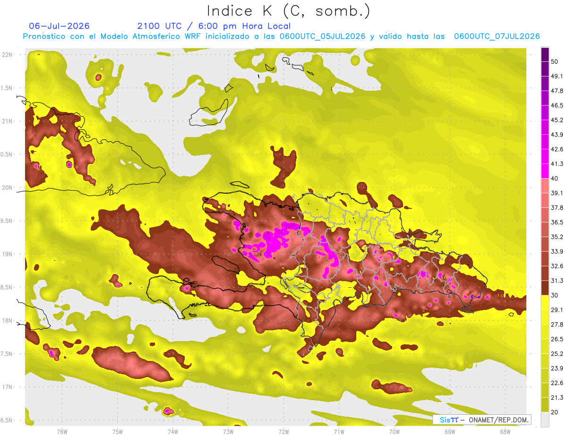Click the colorbar value '41.3'
Image resolution: width=567 pixels, height=438 pixels.
[x=557, y=164]
